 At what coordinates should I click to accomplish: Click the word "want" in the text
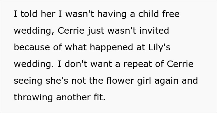coord(101,64)
